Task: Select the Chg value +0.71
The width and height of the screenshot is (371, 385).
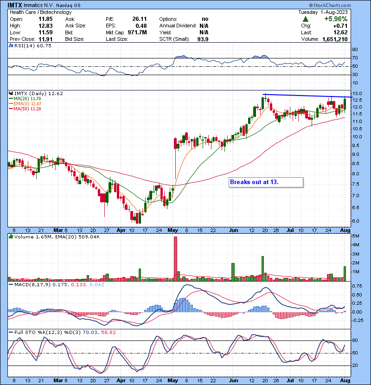Action: pos(340,26)
